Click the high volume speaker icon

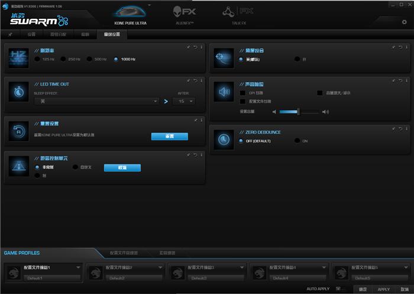[325, 112]
